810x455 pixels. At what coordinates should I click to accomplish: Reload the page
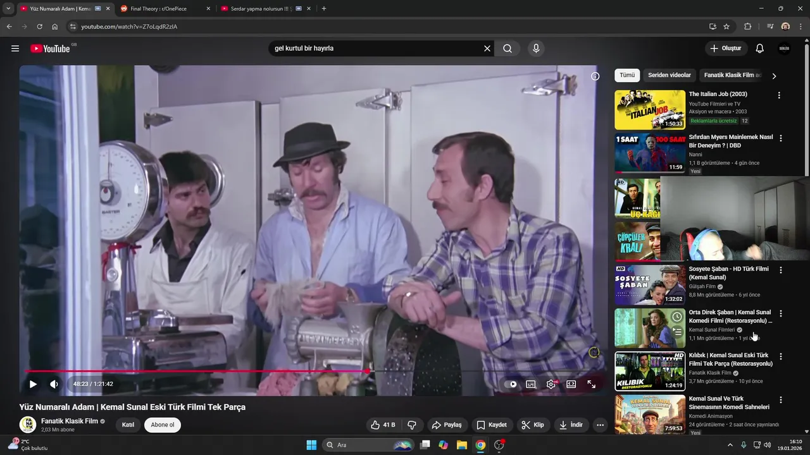(x=39, y=27)
